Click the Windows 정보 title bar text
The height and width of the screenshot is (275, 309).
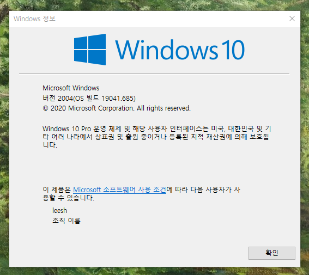coord(34,19)
